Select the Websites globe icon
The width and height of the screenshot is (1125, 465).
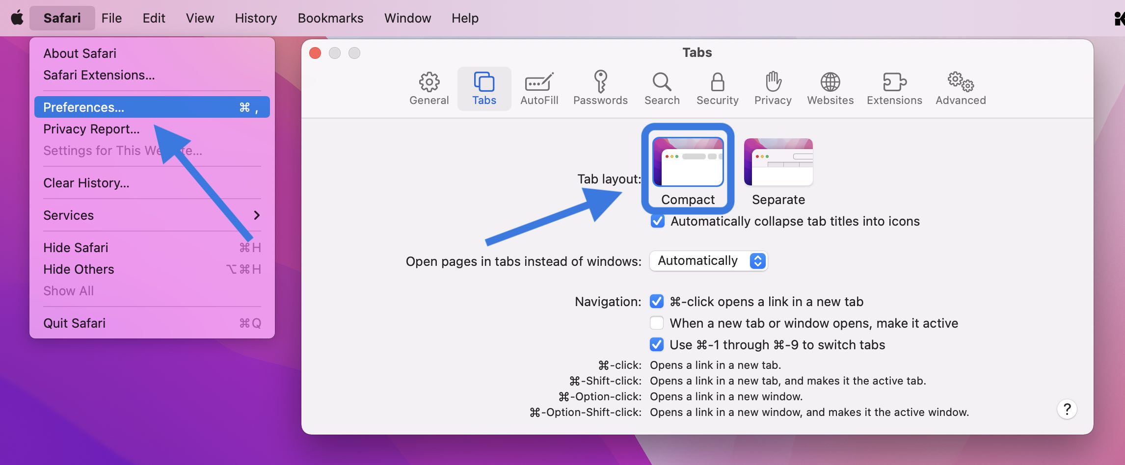coord(830,89)
